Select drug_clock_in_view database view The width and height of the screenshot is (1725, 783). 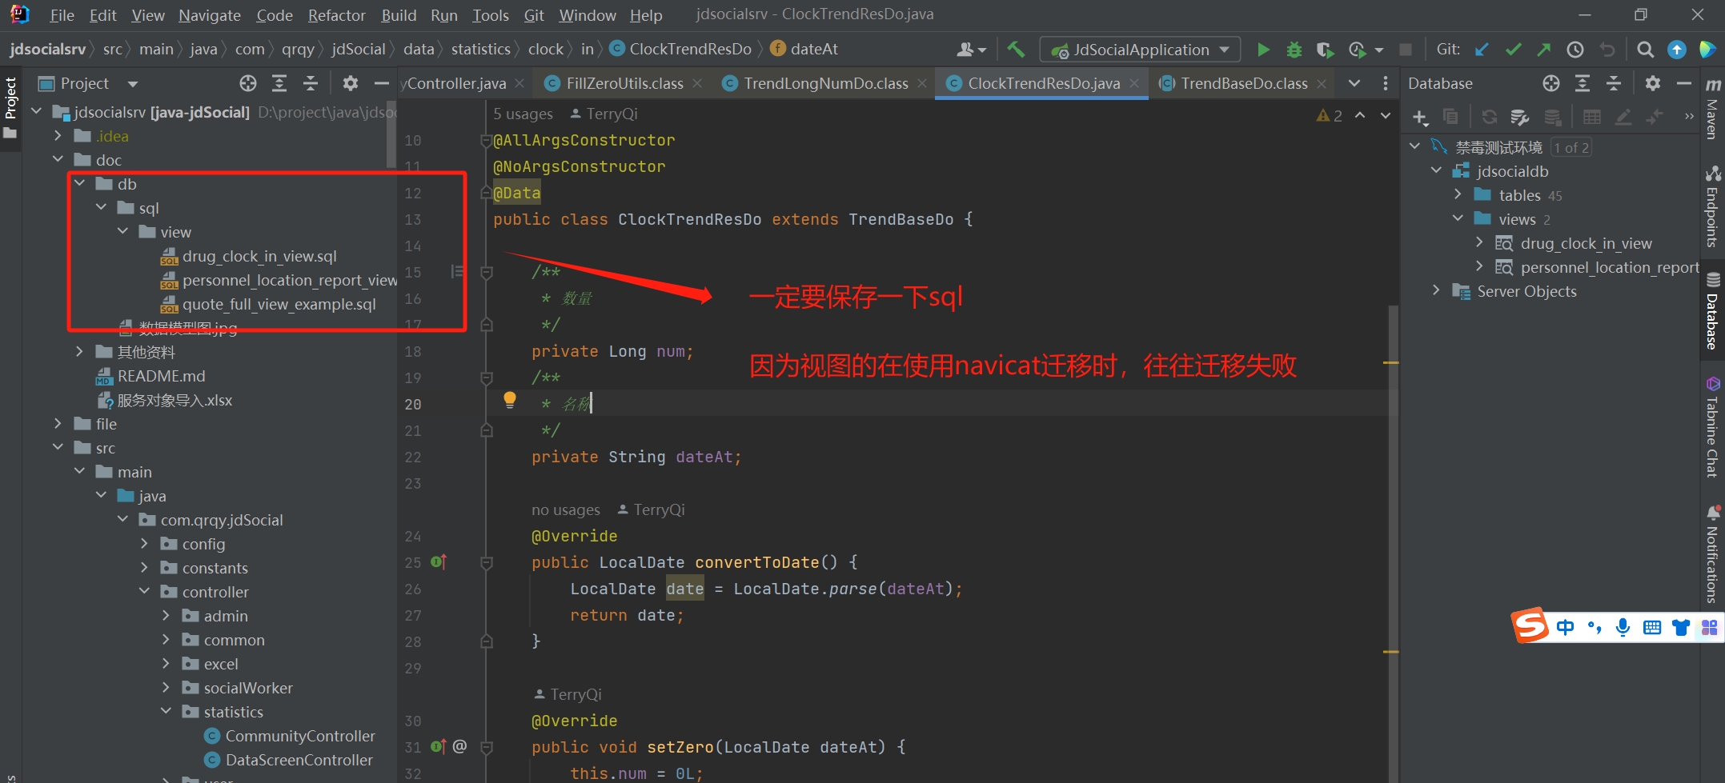(1586, 243)
